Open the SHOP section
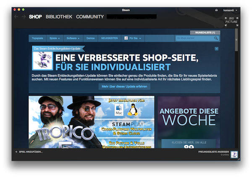 [35, 17]
